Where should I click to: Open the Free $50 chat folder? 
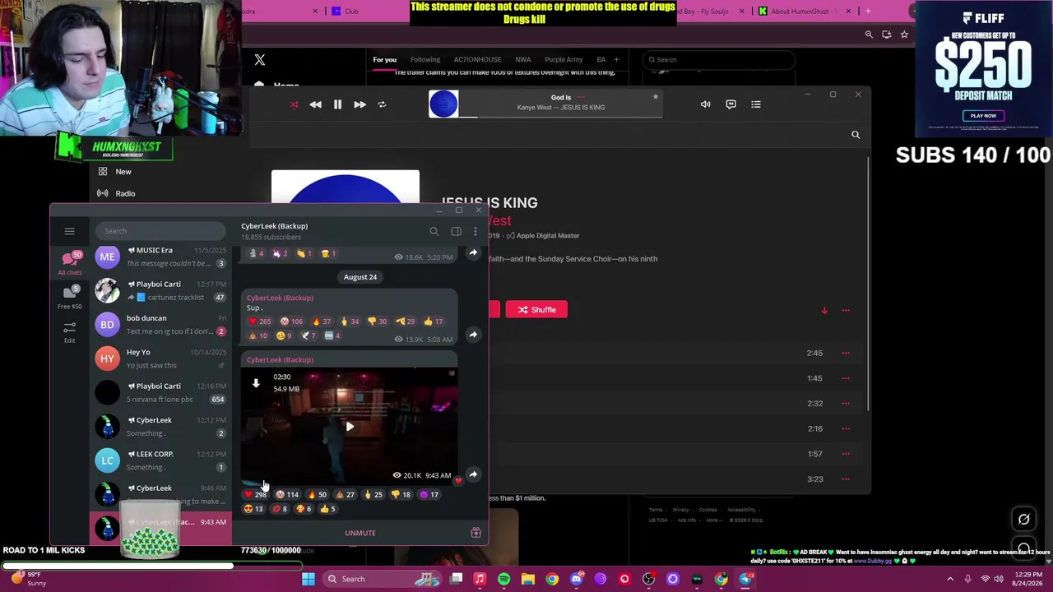[x=69, y=298]
